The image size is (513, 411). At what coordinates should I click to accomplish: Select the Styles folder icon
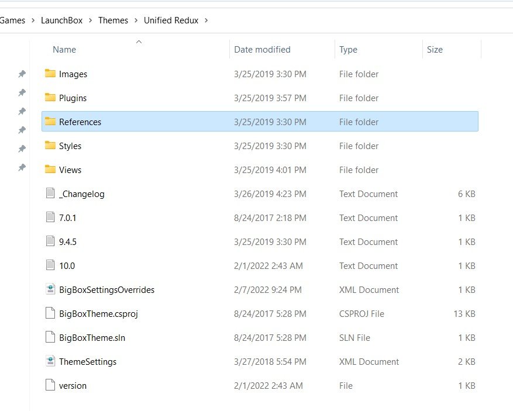[x=50, y=145]
